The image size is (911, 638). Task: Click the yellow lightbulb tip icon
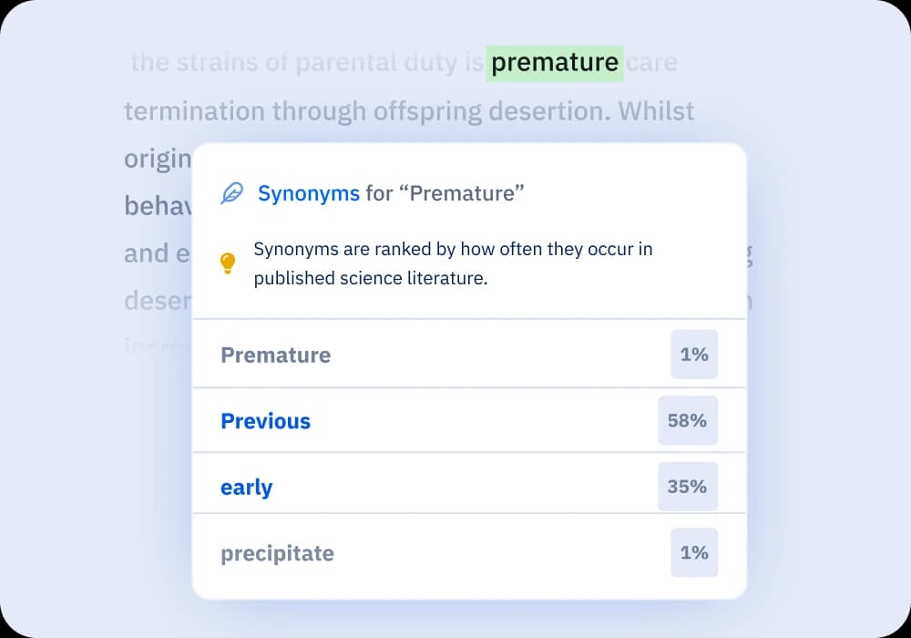coord(228,263)
